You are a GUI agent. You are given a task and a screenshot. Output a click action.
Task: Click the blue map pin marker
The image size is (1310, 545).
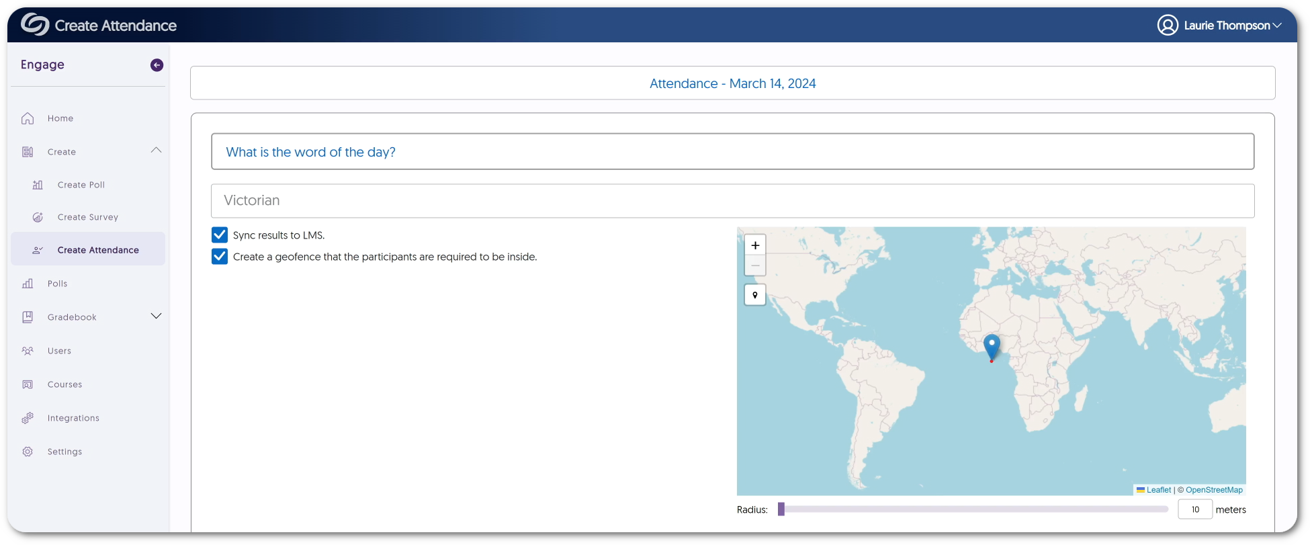tap(992, 347)
